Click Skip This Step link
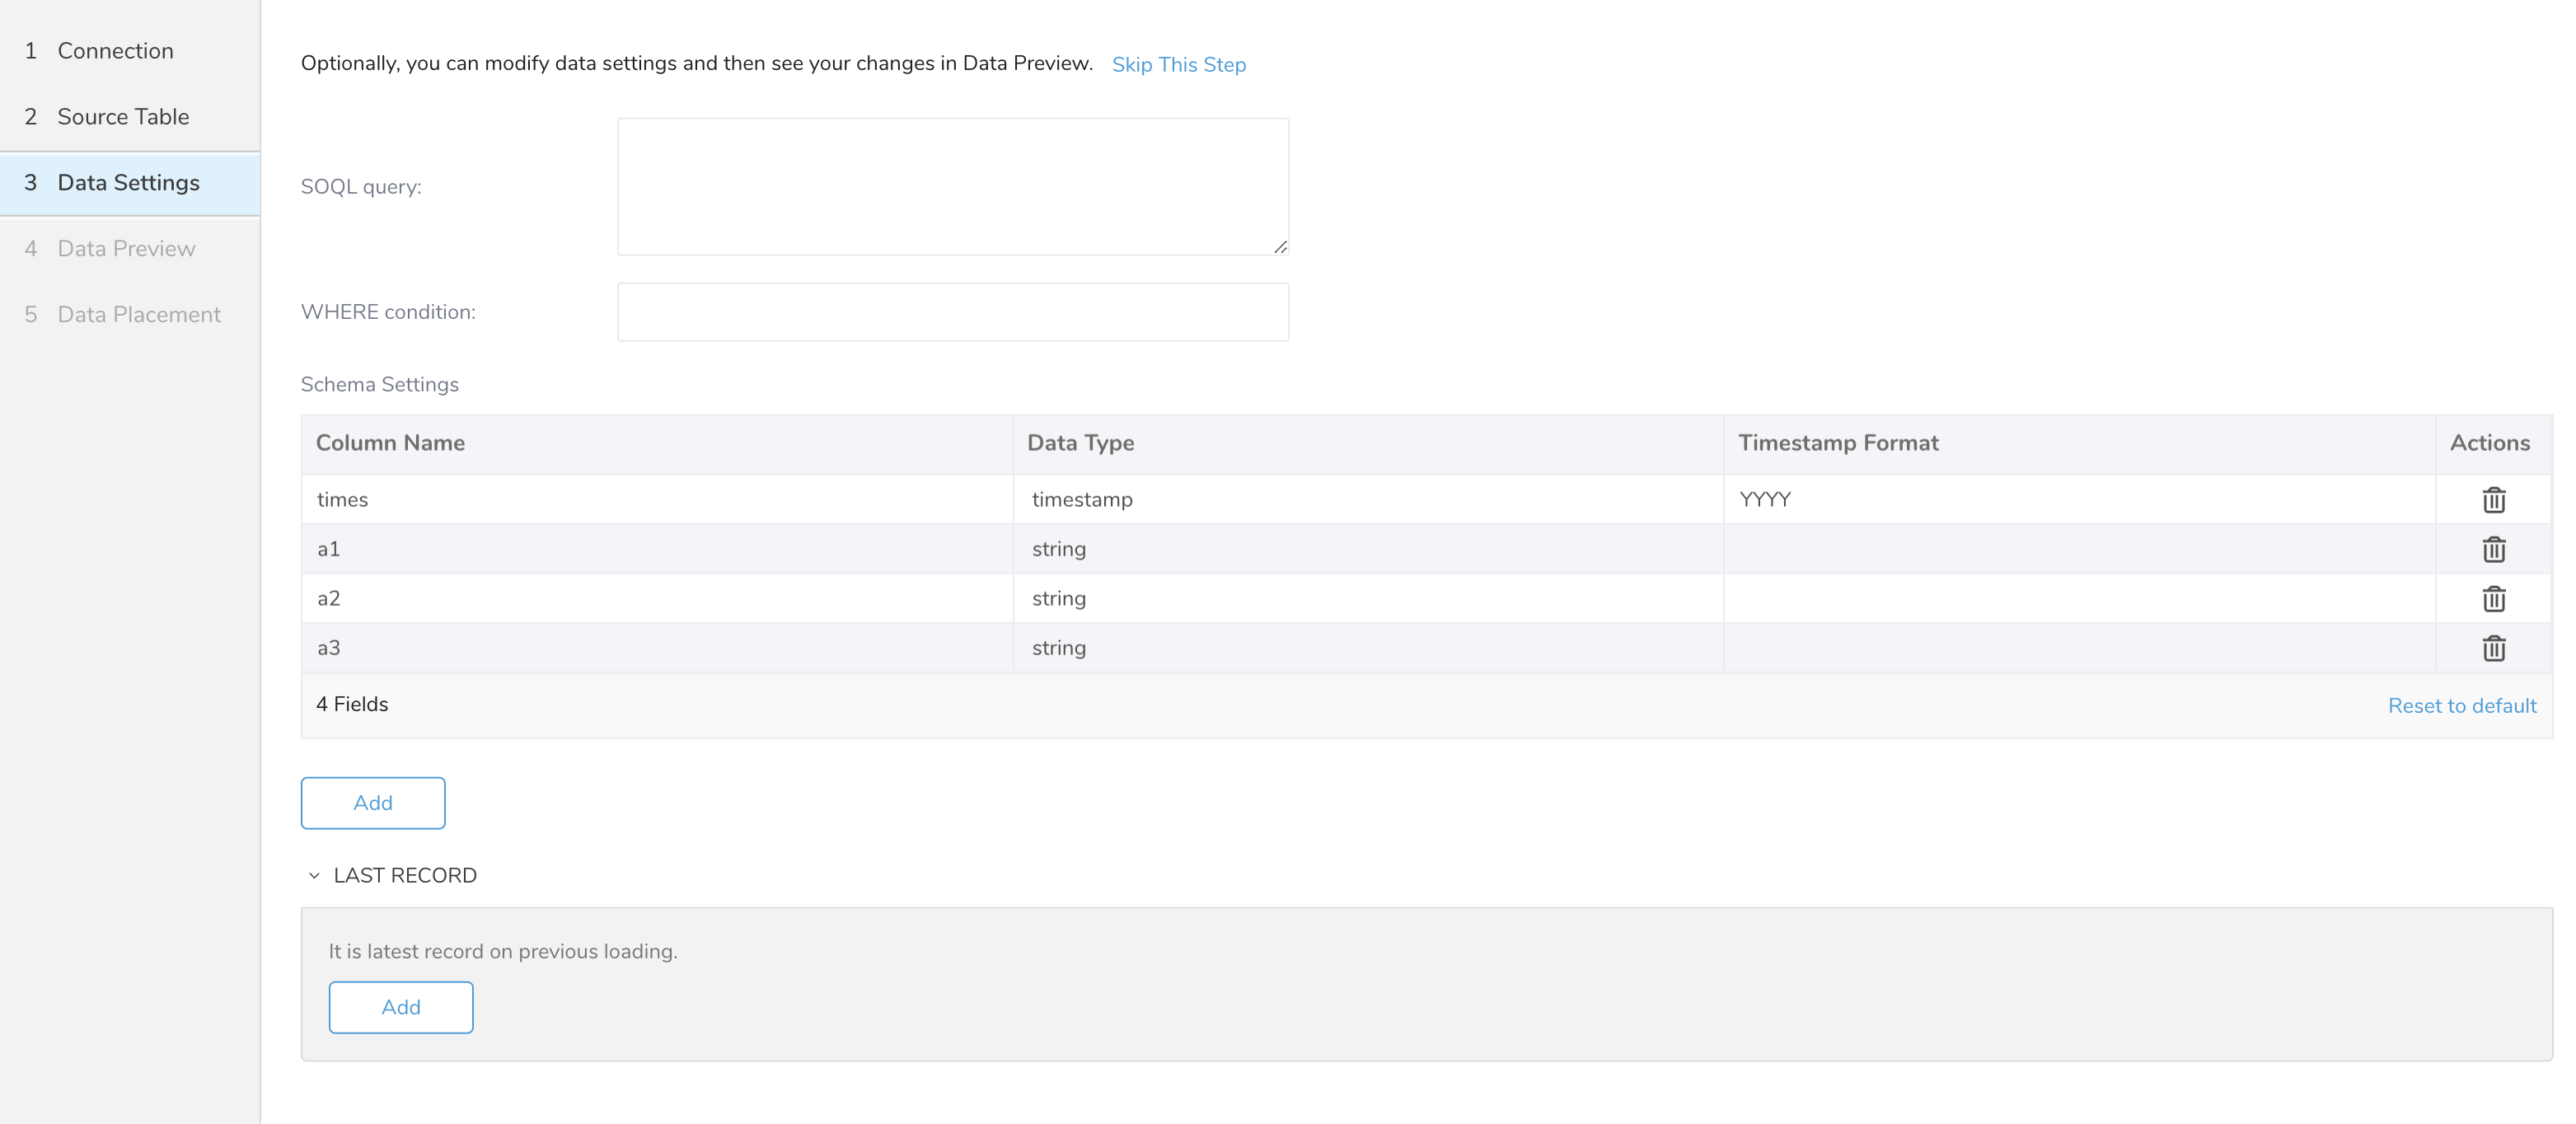Image resolution: width=2576 pixels, height=1124 pixels. (x=1178, y=65)
